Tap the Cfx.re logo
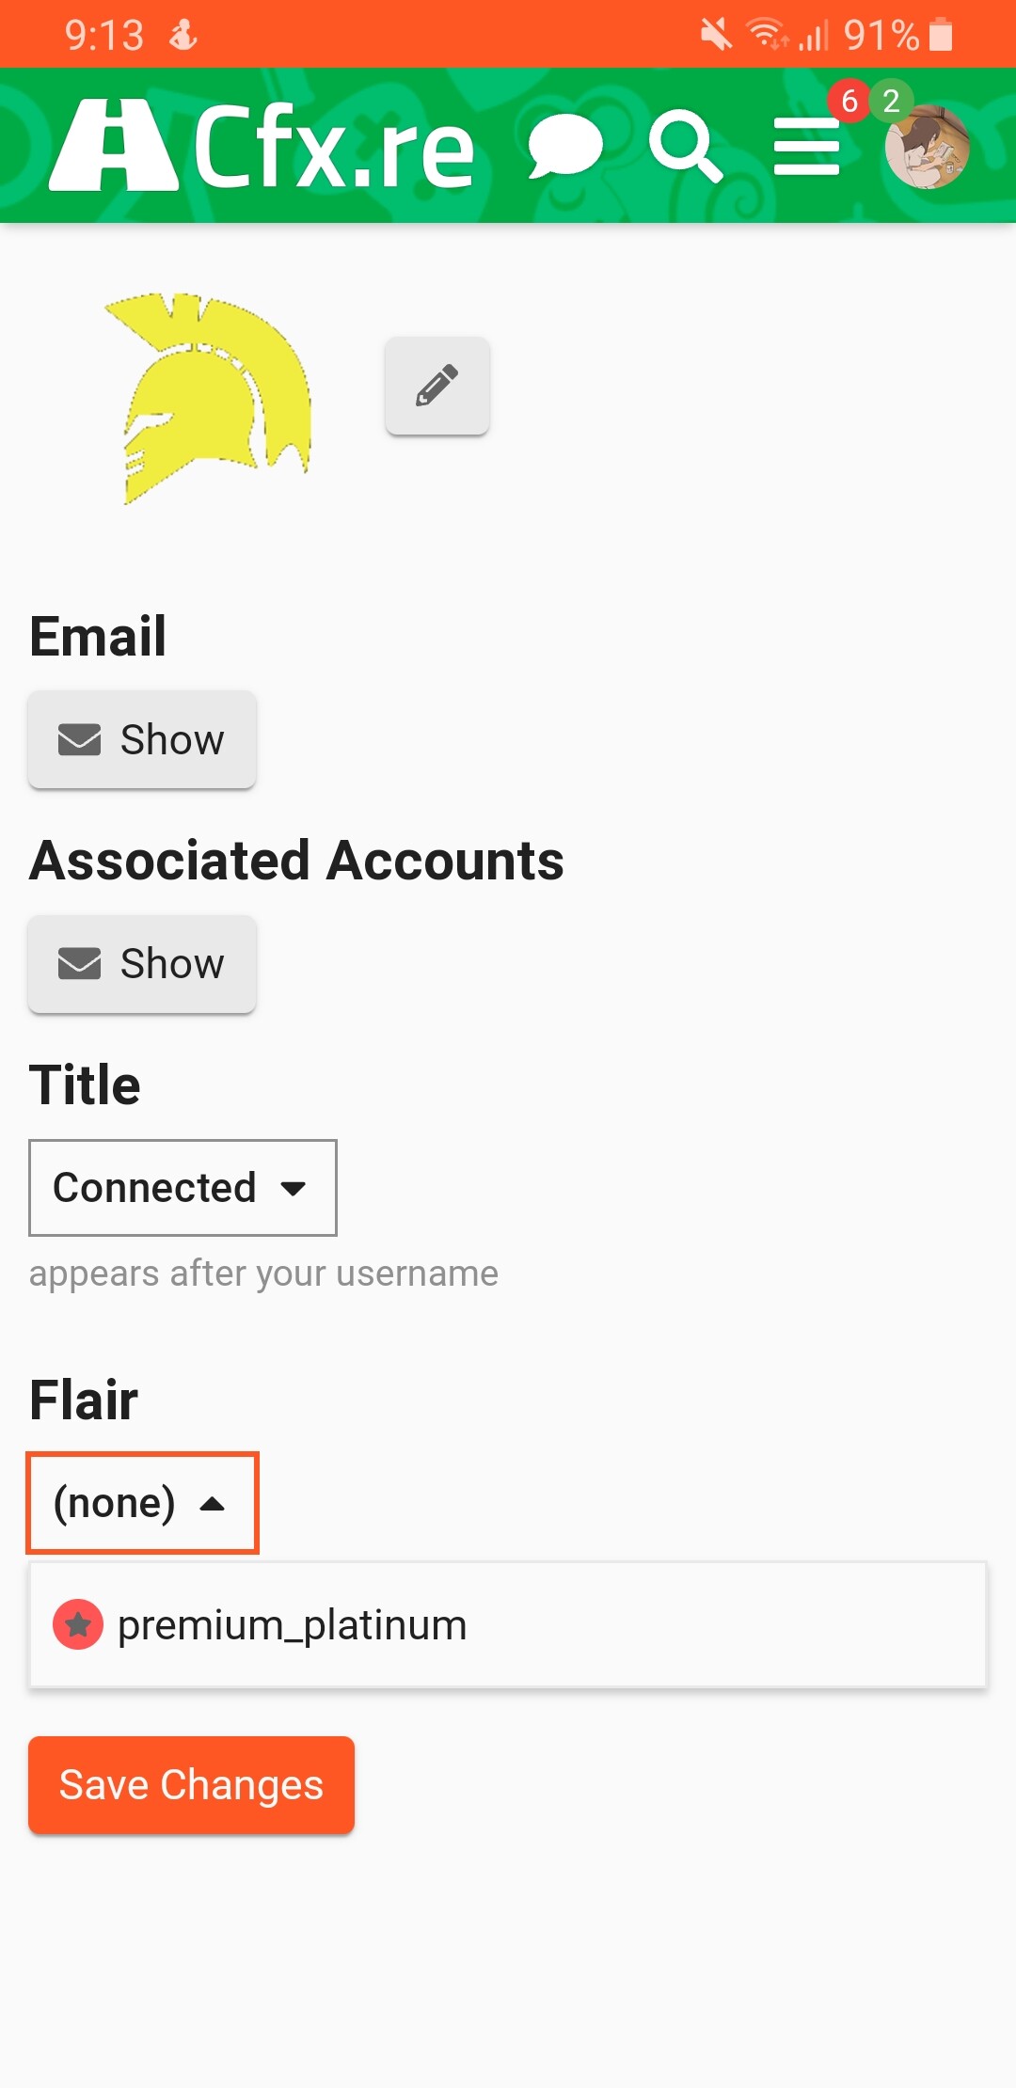Viewport: 1016px width, 2088px height. (262, 146)
